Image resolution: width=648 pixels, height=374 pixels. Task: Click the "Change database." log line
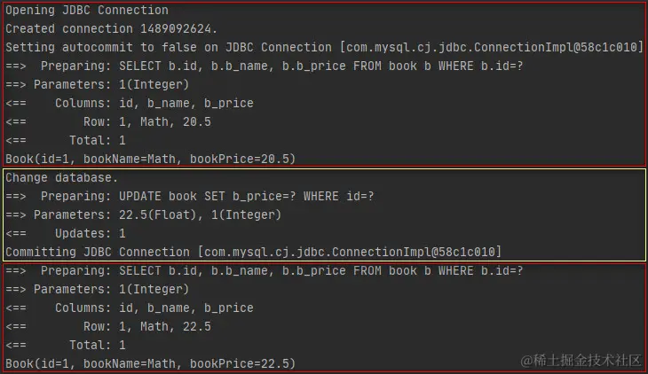(61, 177)
